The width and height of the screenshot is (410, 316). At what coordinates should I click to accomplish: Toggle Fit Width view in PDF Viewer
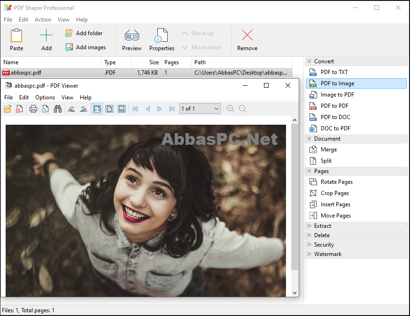tap(97, 109)
